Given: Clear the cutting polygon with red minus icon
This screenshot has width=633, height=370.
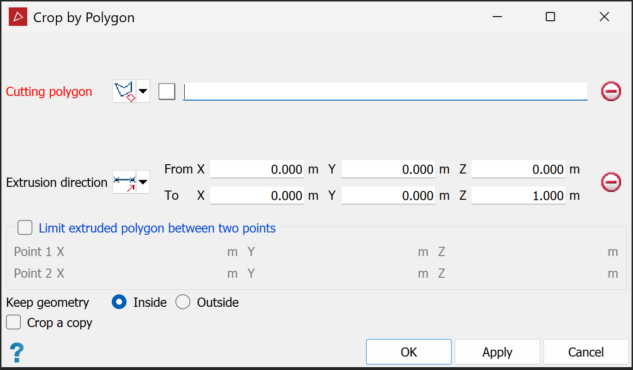Looking at the screenshot, I should point(611,91).
